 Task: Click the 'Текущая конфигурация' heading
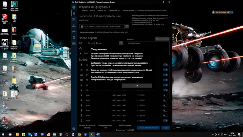[94, 7]
